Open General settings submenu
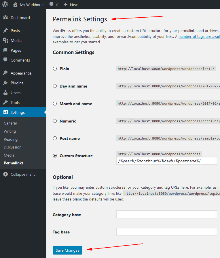The width and height of the screenshot is (220, 258). tap(10, 123)
